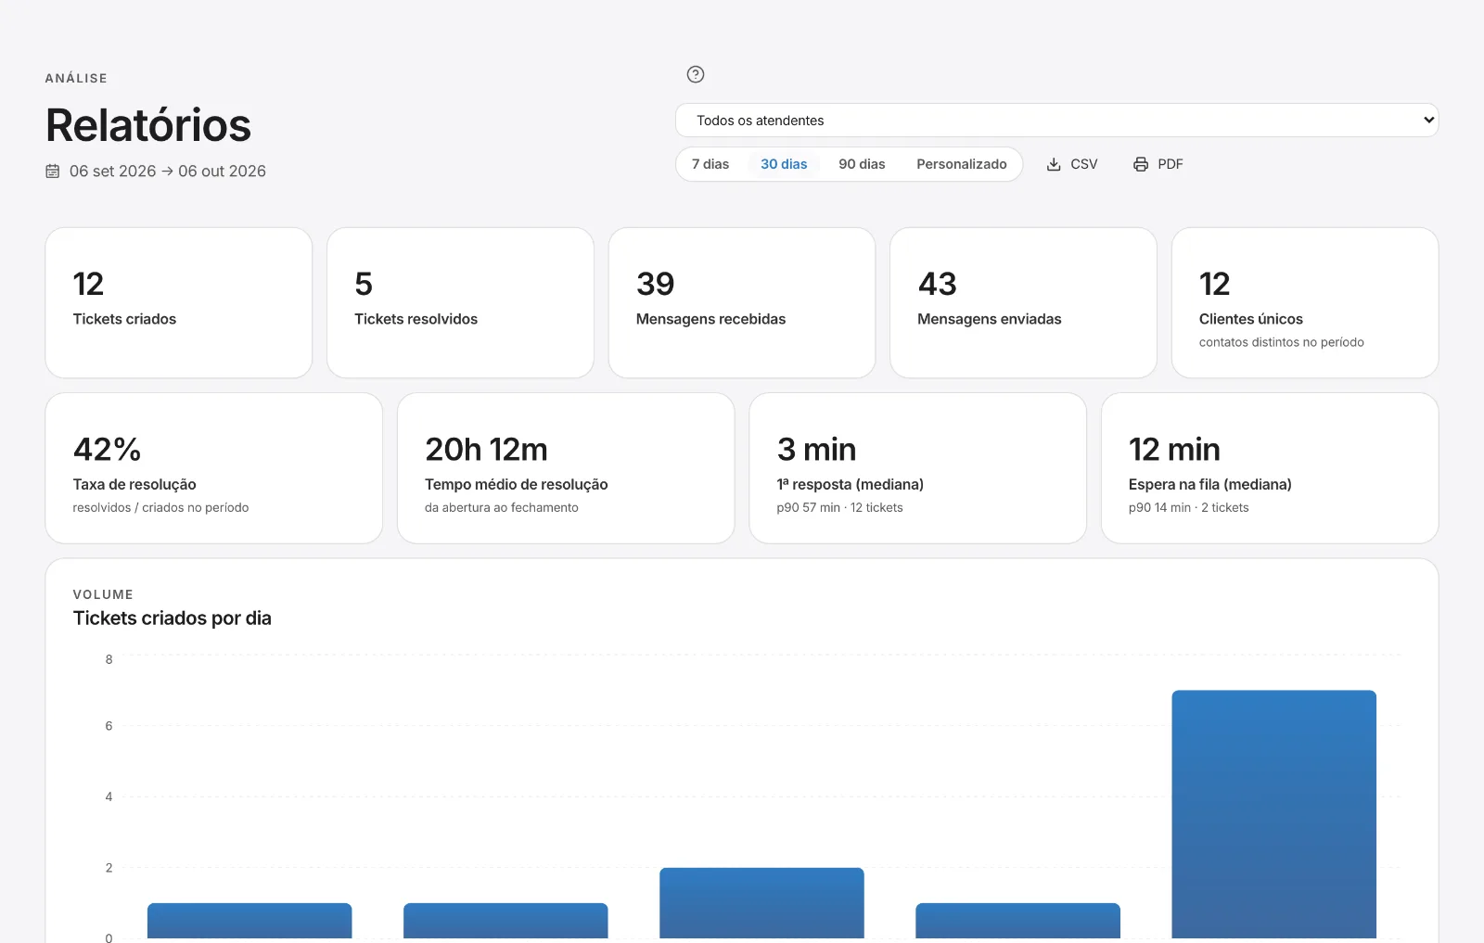Click the tallest bar in the chart
Image resolution: width=1484 pixels, height=943 pixels.
click(x=1273, y=814)
